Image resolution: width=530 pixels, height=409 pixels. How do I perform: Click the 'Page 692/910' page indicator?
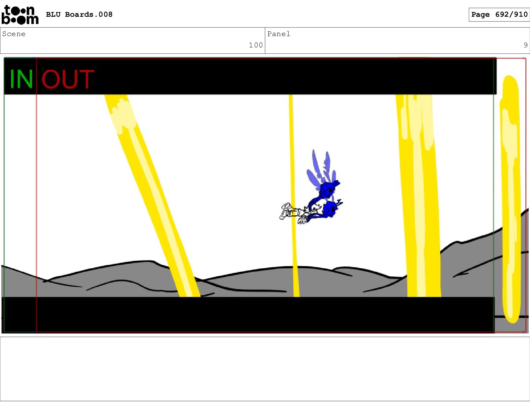(x=499, y=14)
